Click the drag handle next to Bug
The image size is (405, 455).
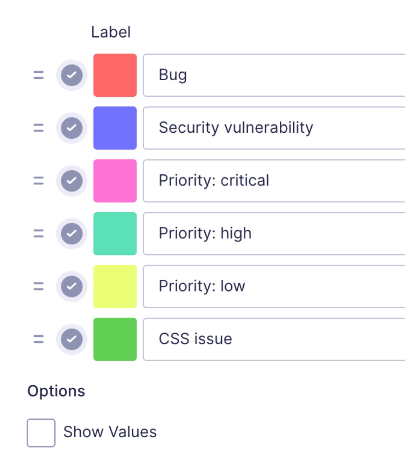coord(38,75)
